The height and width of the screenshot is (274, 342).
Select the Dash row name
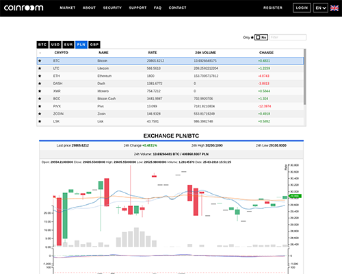point(101,84)
